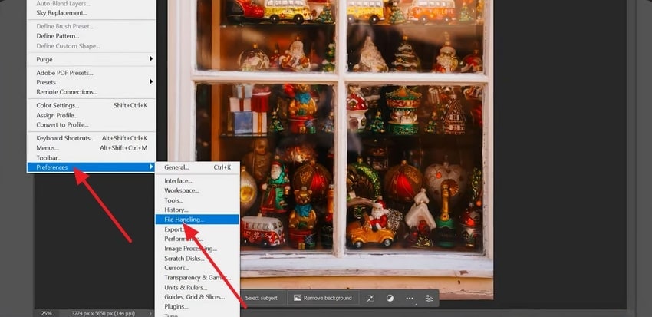Open General... preferences
Image resolution: width=652 pixels, height=317 pixels.
coord(197,167)
